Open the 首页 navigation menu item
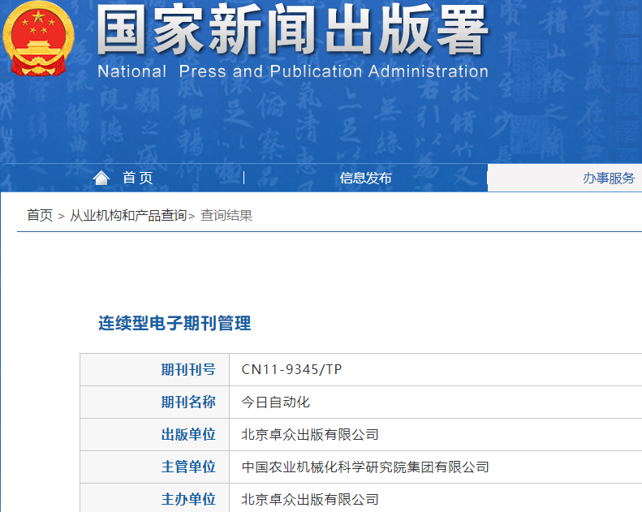The width and height of the screenshot is (642, 512). pyautogui.click(x=138, y=178)
